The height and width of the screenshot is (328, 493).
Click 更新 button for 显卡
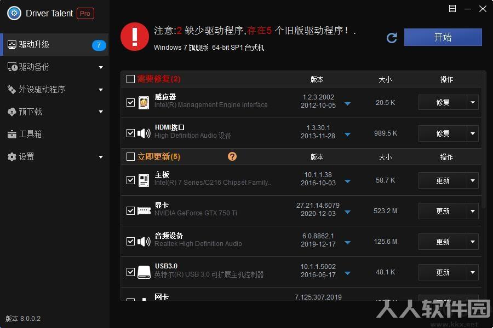(443, 211)
